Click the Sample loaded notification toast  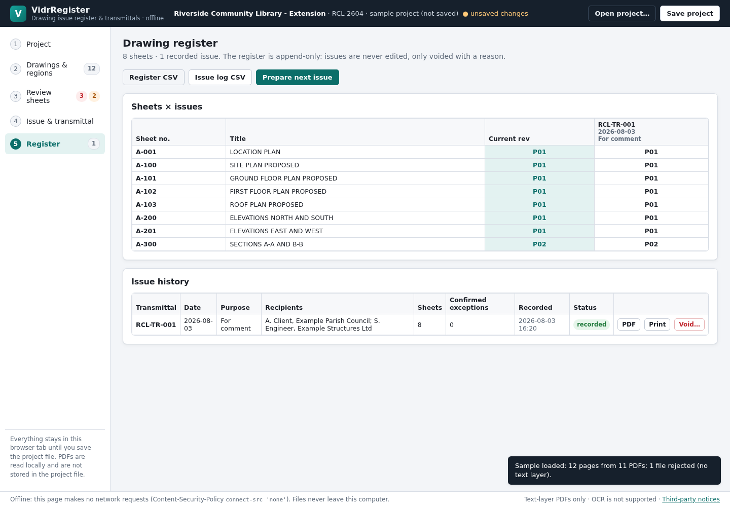614,470
